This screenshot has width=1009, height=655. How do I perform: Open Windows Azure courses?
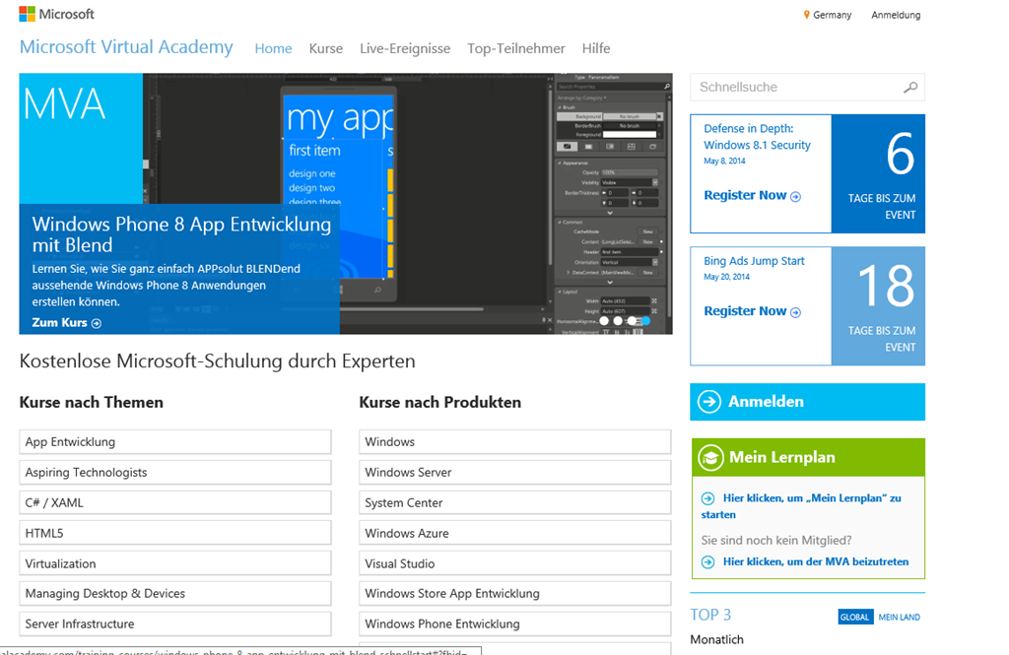pyautogui.click(x=514, y=533)
